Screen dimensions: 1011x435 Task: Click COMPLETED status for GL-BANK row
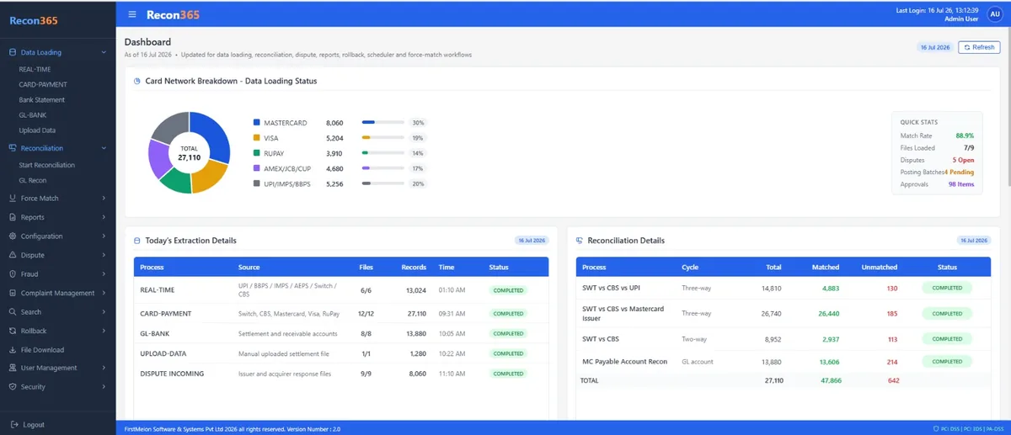[509, 334]
